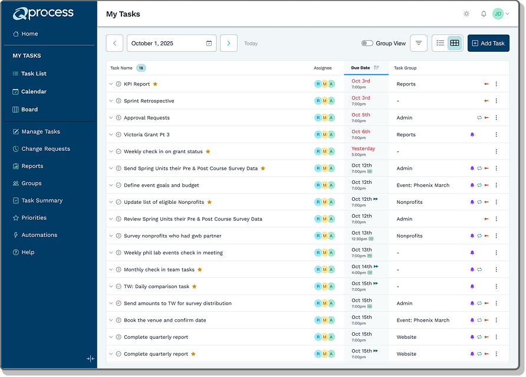526x377 pixels.
Task: Open the JD user profile dropdown
Action: tap(501, 14)
